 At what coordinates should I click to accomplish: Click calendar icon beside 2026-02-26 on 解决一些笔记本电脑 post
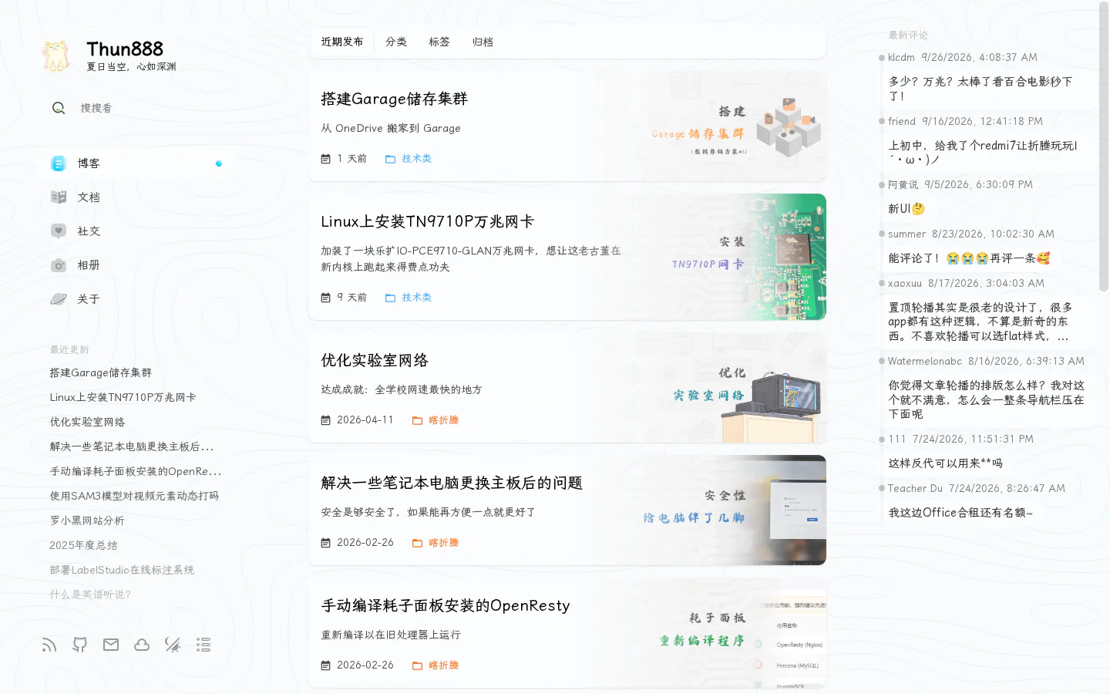326,543
